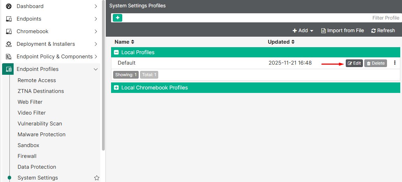Expand the Endpoints menu chevron

coord(96,19)
